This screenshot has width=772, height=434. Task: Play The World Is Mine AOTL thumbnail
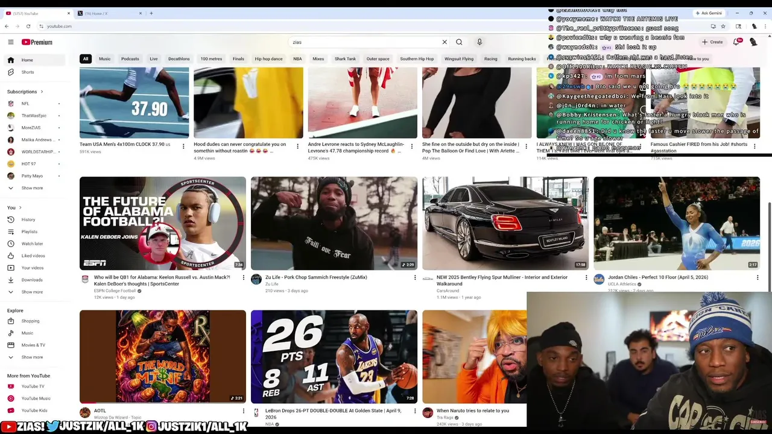[x=163, y=357]
